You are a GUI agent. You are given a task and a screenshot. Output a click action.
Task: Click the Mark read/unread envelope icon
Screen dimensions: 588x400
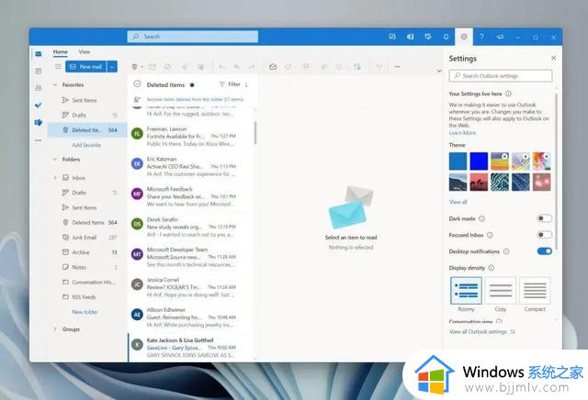click(273, 67)
